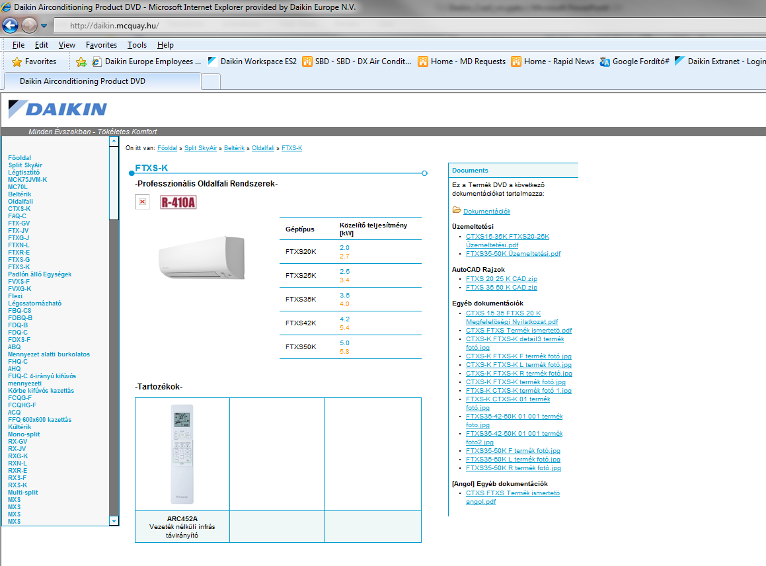The height and width of the screenshot is (566, 766).
Task: Click Oldalfali breadcrumb link
Action: (x=263, y=148)
